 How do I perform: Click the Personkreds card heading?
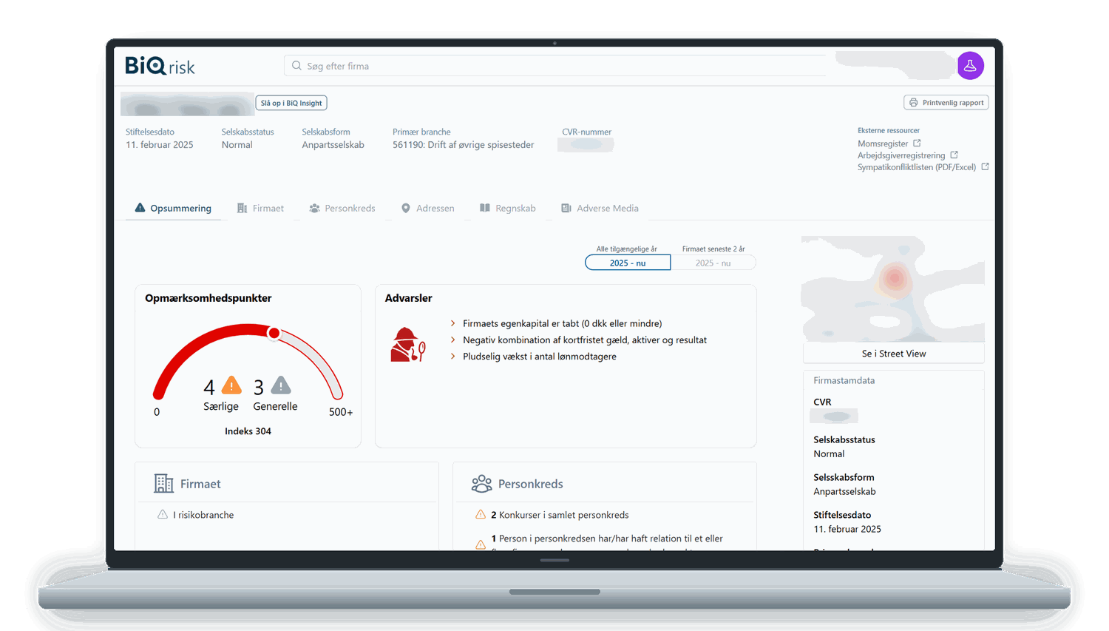click(x=531, y=484)
